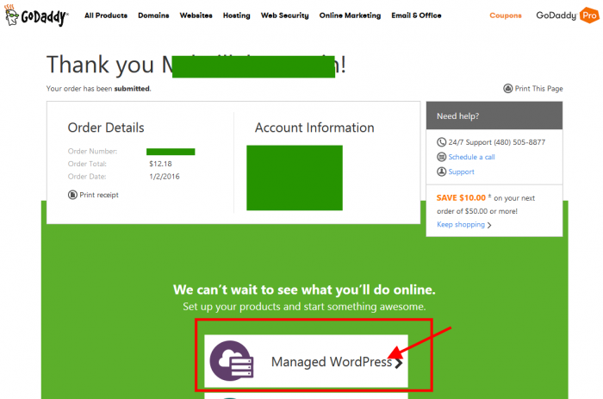
Task: Click the SAVE $10.00 offer text
Action: pos(461,197)
